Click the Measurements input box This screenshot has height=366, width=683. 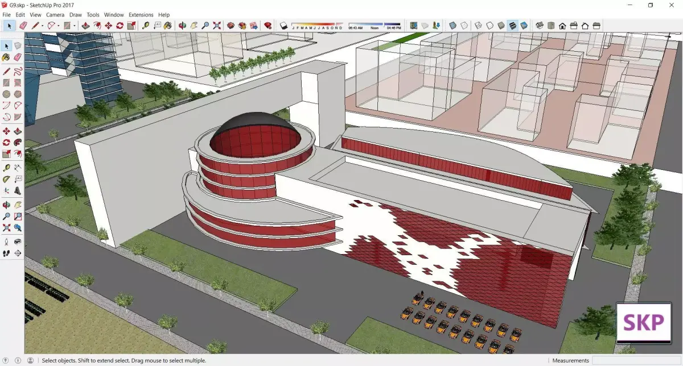pos(636,360)
